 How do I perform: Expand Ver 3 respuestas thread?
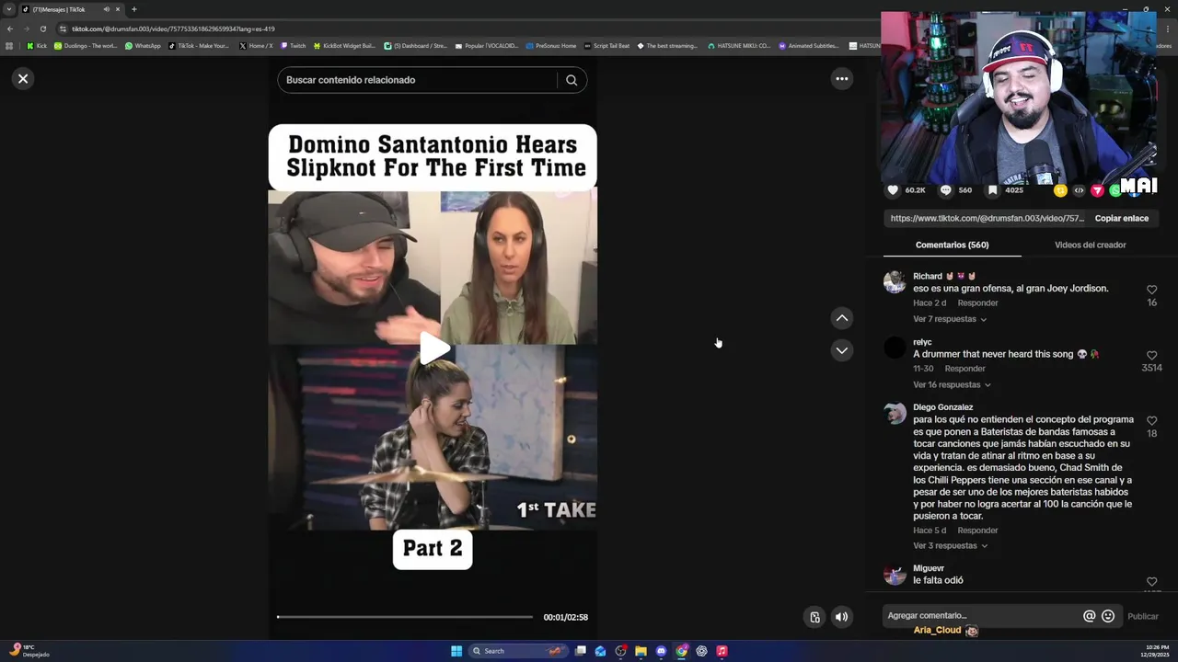coord(950,546)
